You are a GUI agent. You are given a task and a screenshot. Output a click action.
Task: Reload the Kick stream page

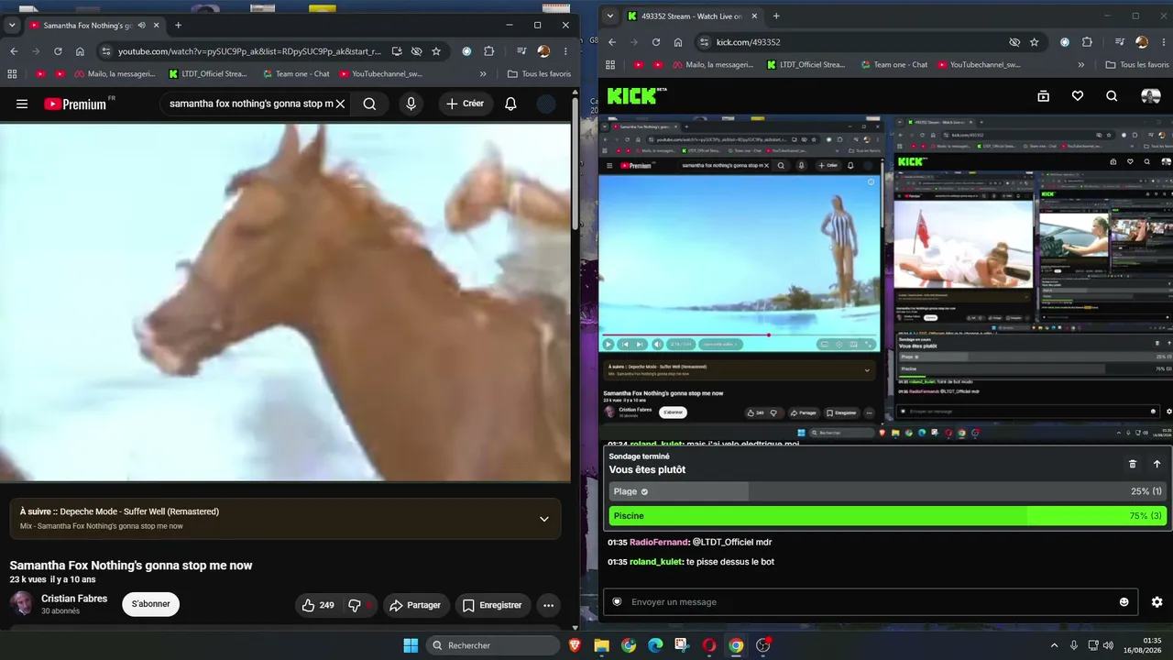pos(656,42)
